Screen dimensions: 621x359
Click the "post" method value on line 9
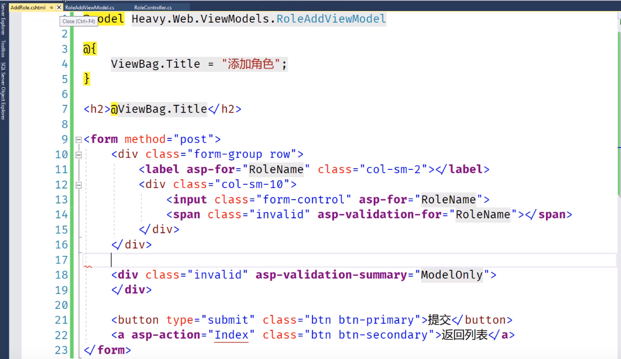coord(194,140)
